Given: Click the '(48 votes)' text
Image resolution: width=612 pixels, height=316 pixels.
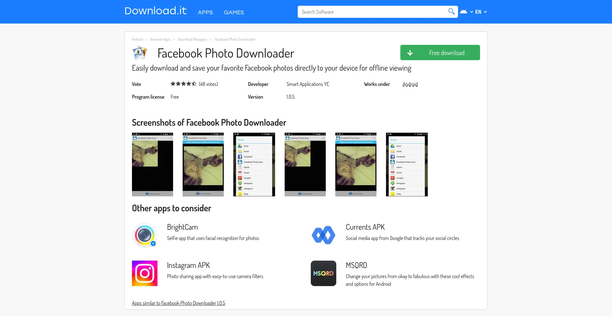Looking at the screenshot, I should (x=208, y=84).
